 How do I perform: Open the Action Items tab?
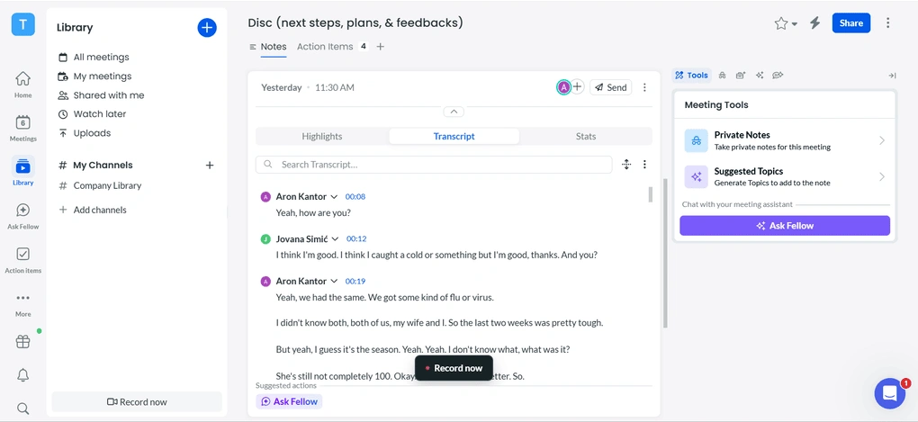[325, 47]
